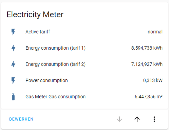Select the Power consumption entity label

point(46,80)
